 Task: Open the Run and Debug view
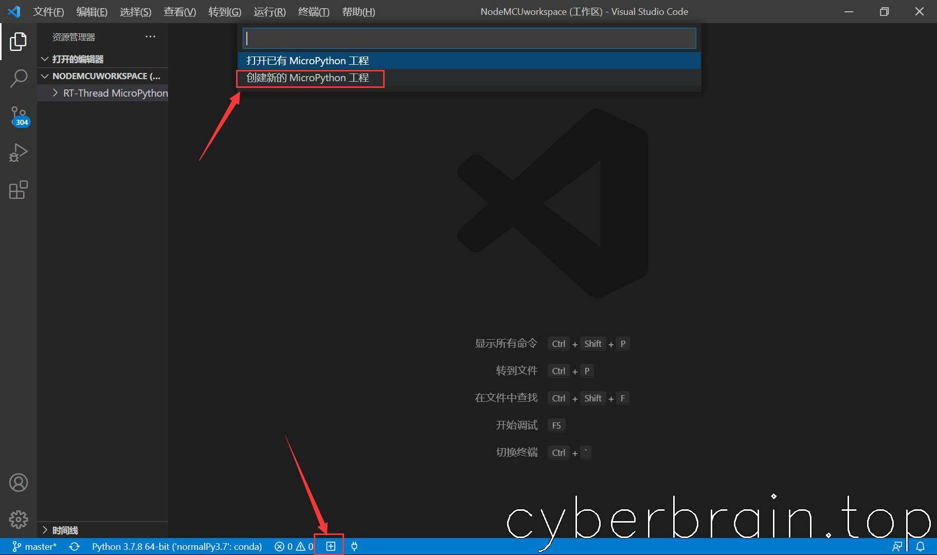pyautogui.click(x=19, y=153)
